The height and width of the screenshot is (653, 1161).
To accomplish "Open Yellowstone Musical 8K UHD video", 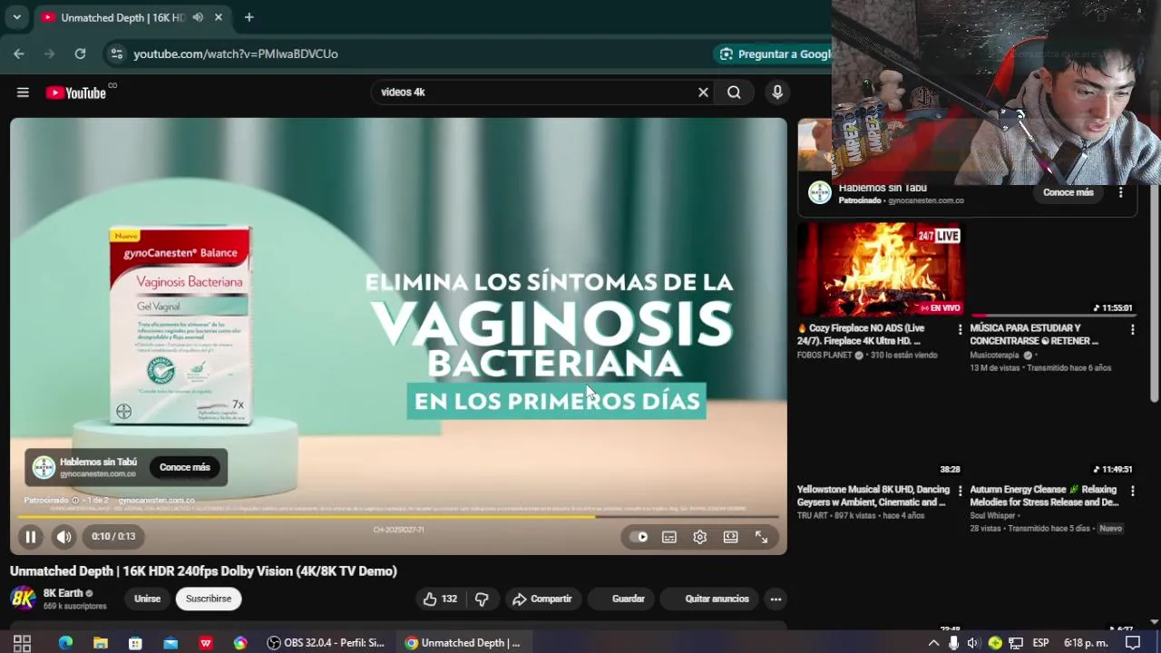I will 873,496.
